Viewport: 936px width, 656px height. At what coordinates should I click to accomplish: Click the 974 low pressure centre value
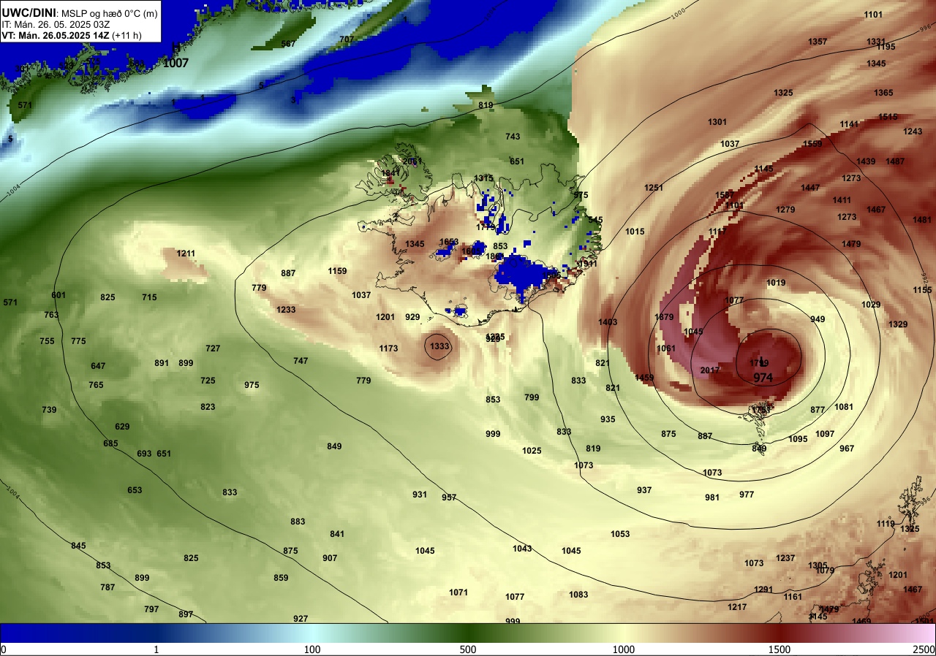coord(763,378)
